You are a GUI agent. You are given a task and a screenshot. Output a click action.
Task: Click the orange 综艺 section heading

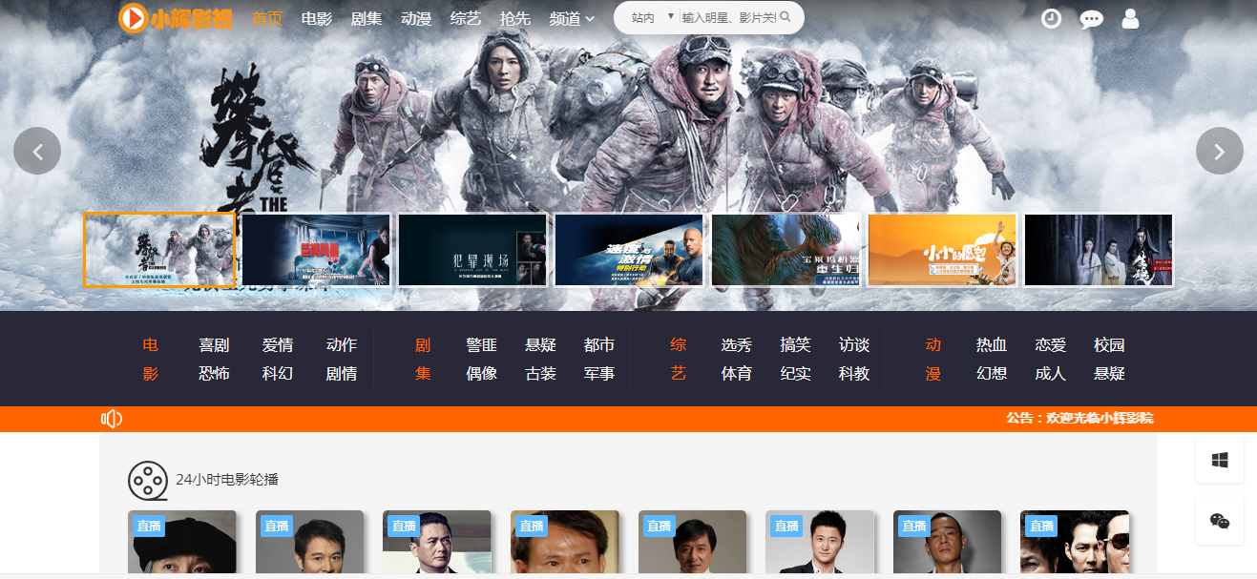point(679,360)
